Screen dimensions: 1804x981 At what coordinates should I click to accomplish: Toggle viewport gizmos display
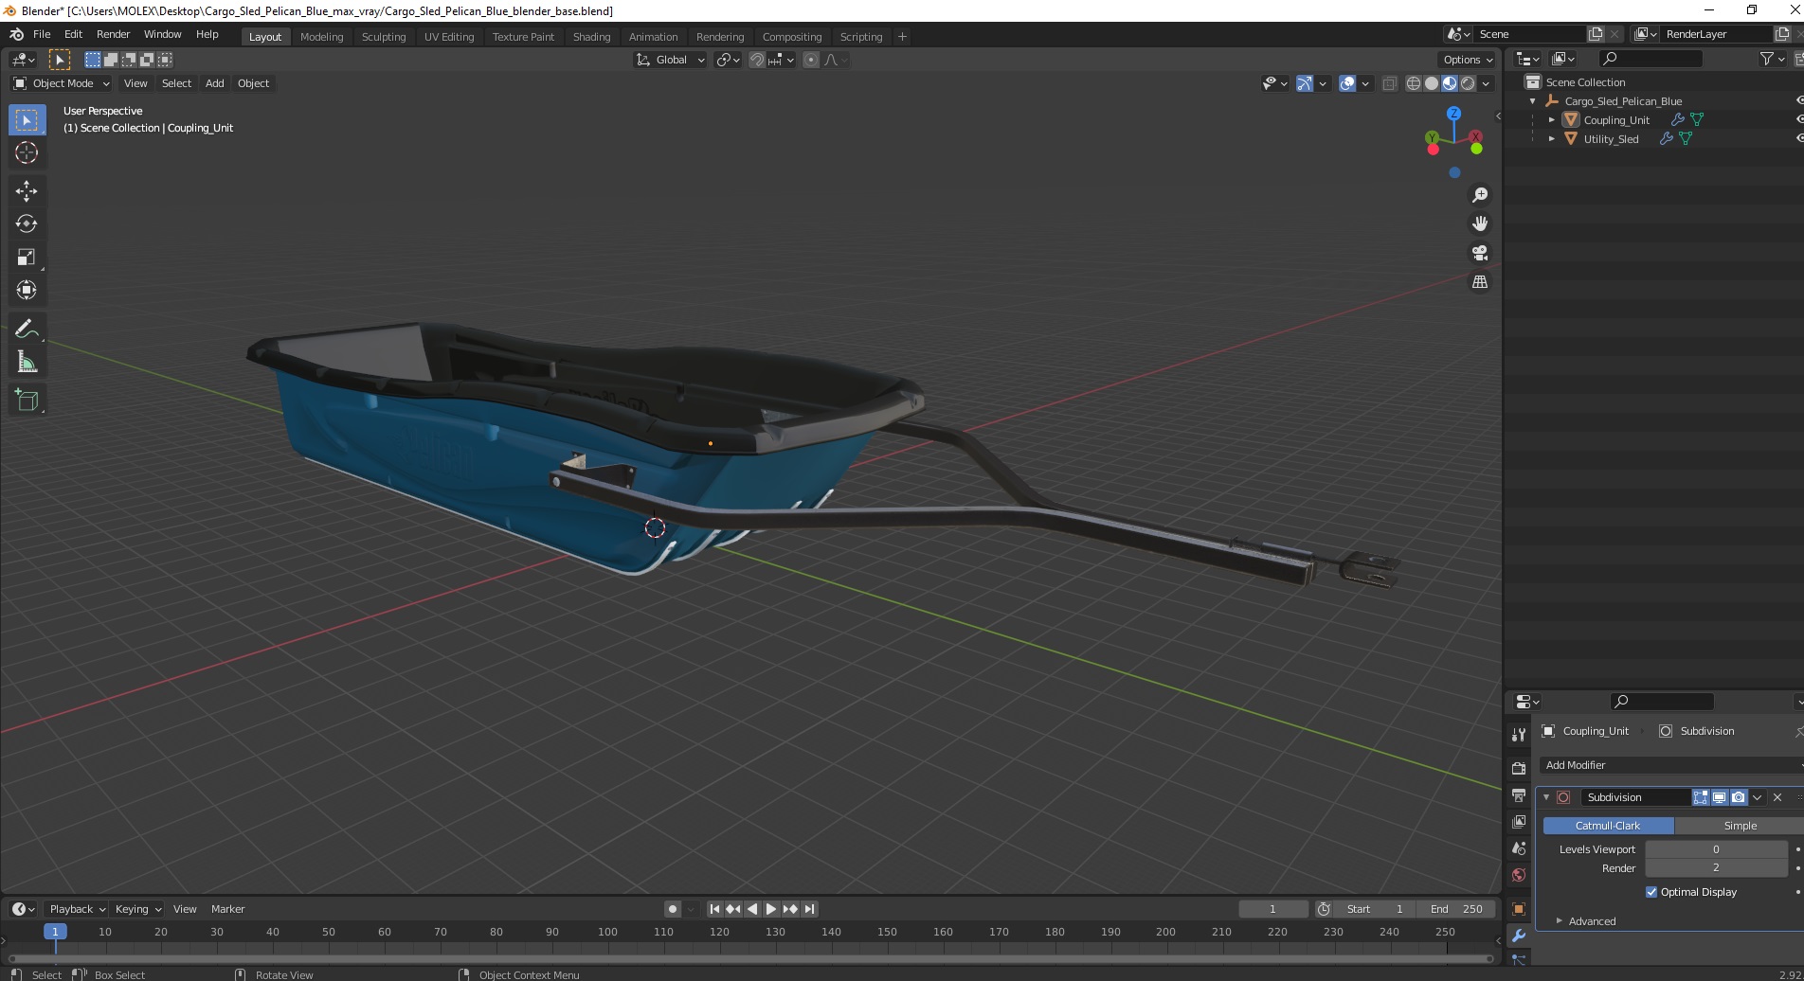click(1305, 83)
